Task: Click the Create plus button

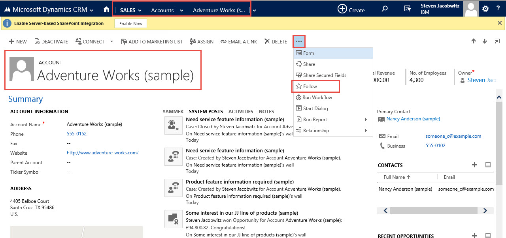Action: tap(351, 9)
